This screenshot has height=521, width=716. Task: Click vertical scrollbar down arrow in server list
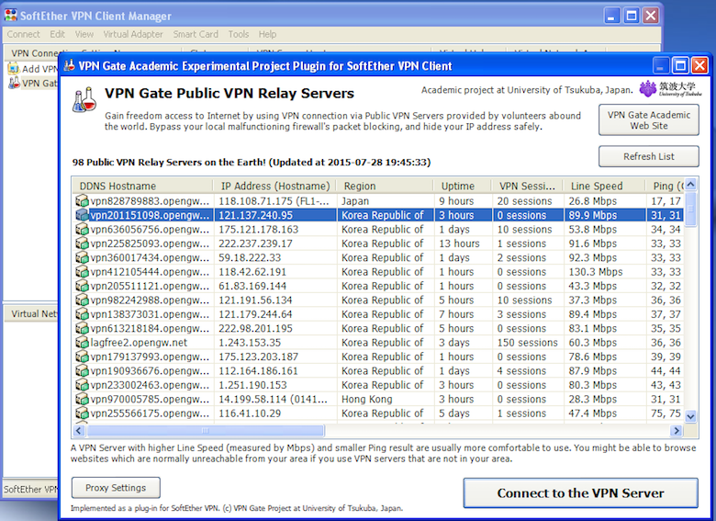(691, 416)
